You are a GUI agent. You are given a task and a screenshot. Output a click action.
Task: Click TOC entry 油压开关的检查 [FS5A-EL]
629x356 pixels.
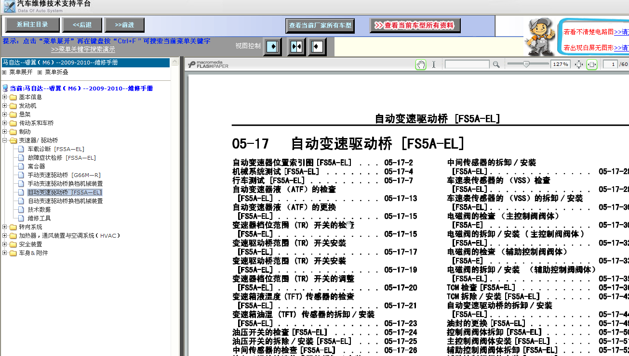280,332
